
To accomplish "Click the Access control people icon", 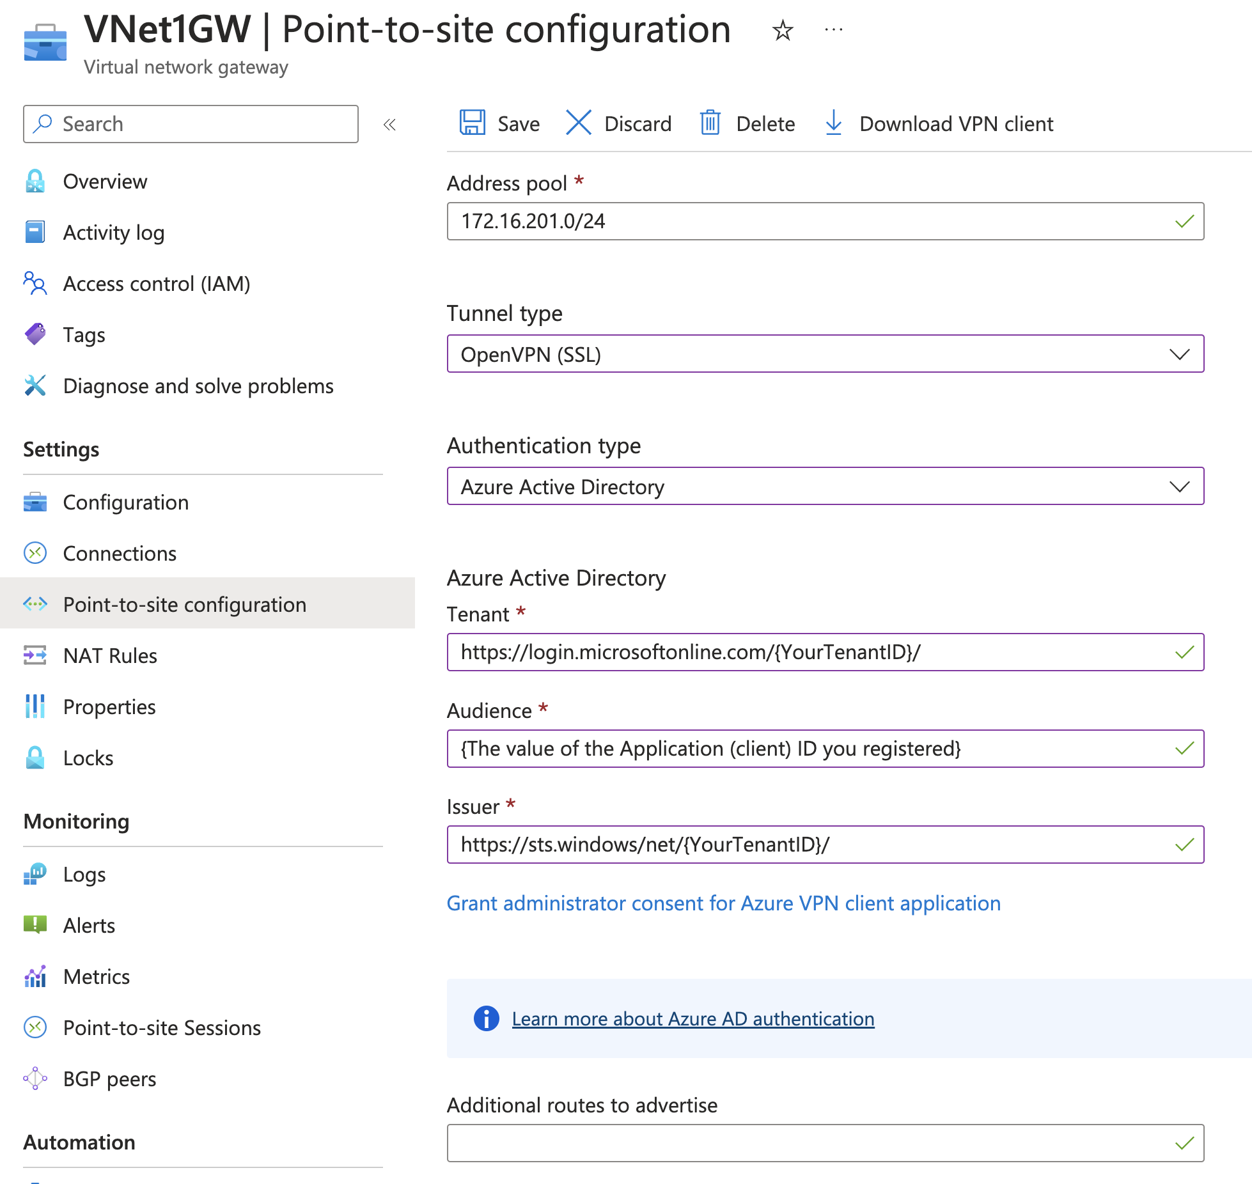I will [x=35, y=283].
